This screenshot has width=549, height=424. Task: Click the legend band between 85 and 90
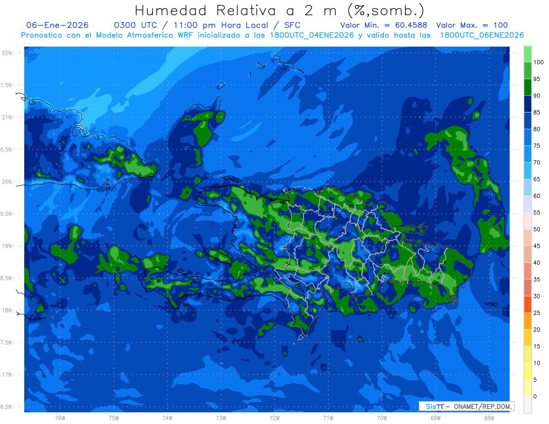pos(527,104)
